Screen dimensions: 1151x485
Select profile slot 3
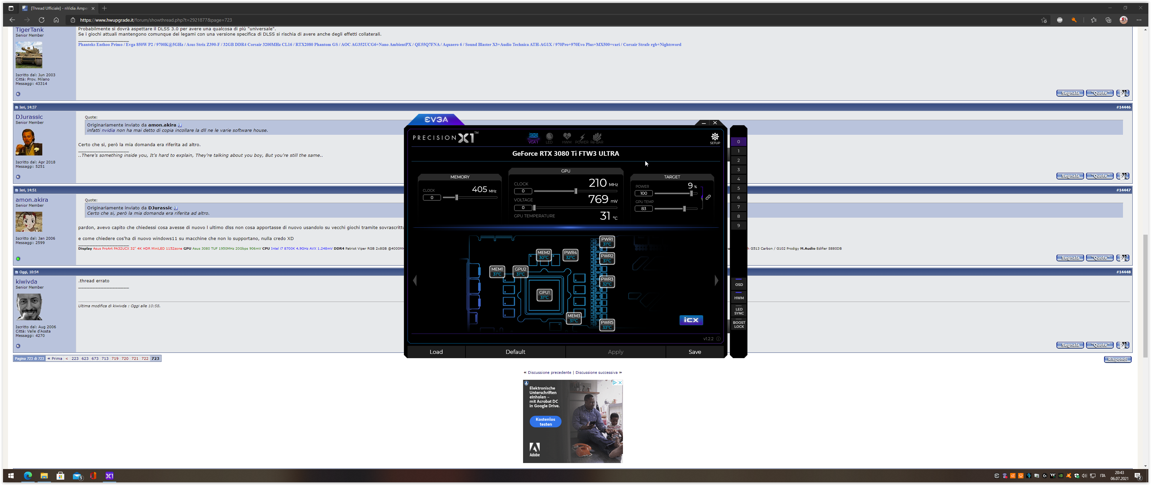738,170
